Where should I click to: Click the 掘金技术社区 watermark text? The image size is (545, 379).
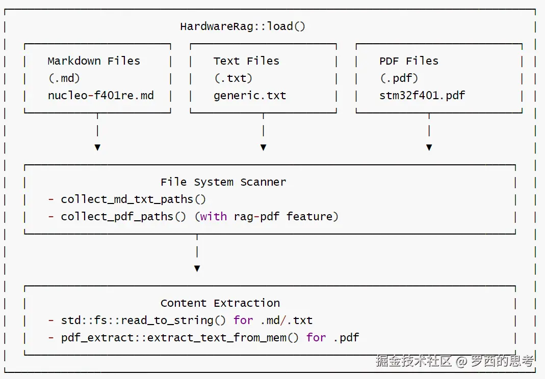pos(413,361)
